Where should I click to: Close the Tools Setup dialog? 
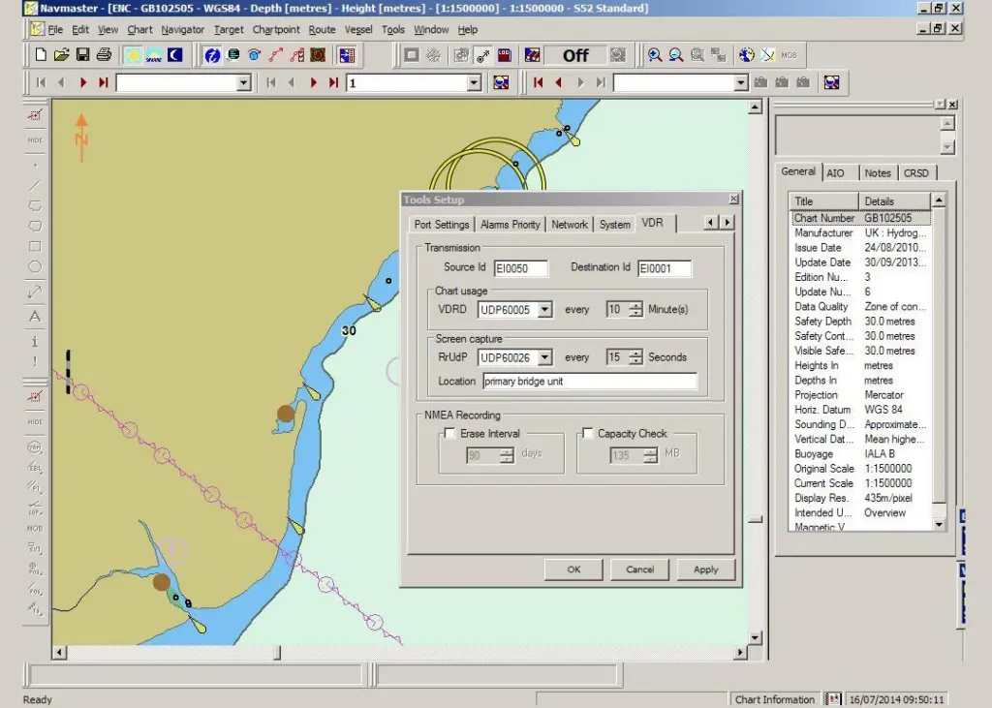pos(734,200)
